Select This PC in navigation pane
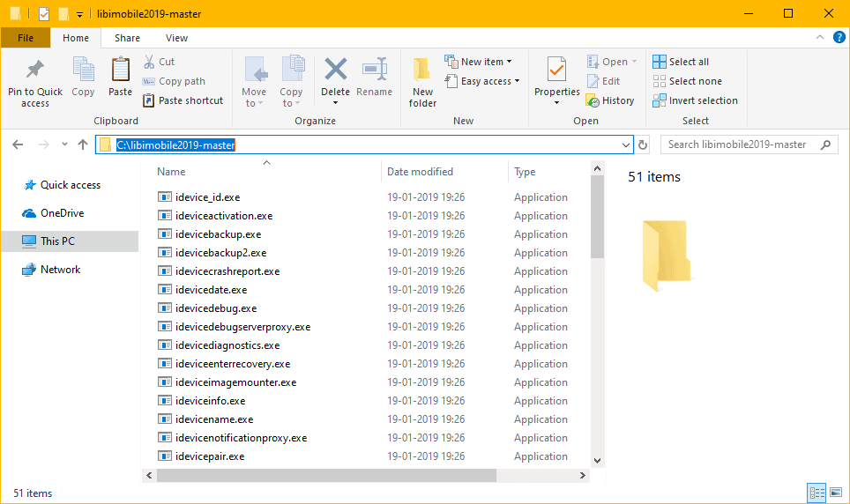 [x=70, y=241]
